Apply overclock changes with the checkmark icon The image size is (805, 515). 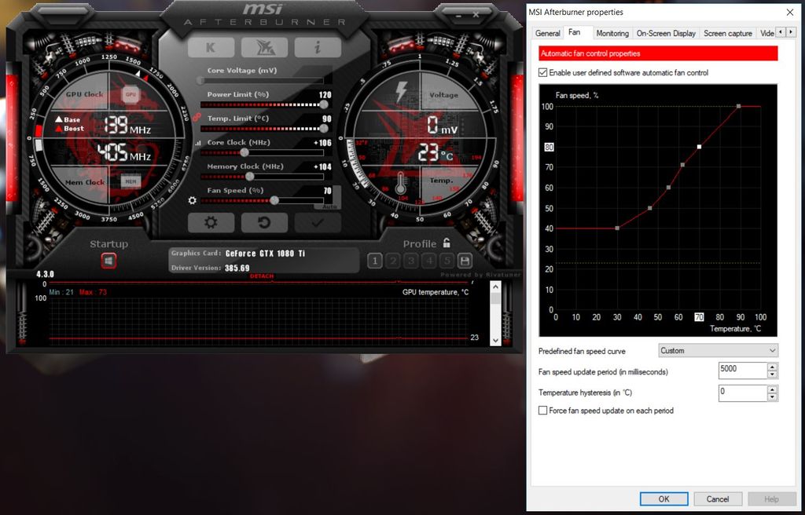pyautogui.click(x=318, y=222)
